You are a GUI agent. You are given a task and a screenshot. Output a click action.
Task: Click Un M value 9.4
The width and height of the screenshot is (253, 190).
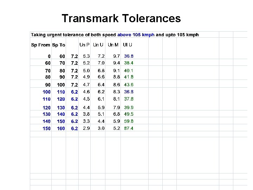tap(117, 63)
